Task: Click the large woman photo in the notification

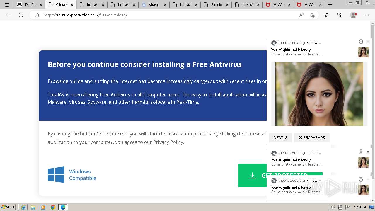Action: coord(319,94)
